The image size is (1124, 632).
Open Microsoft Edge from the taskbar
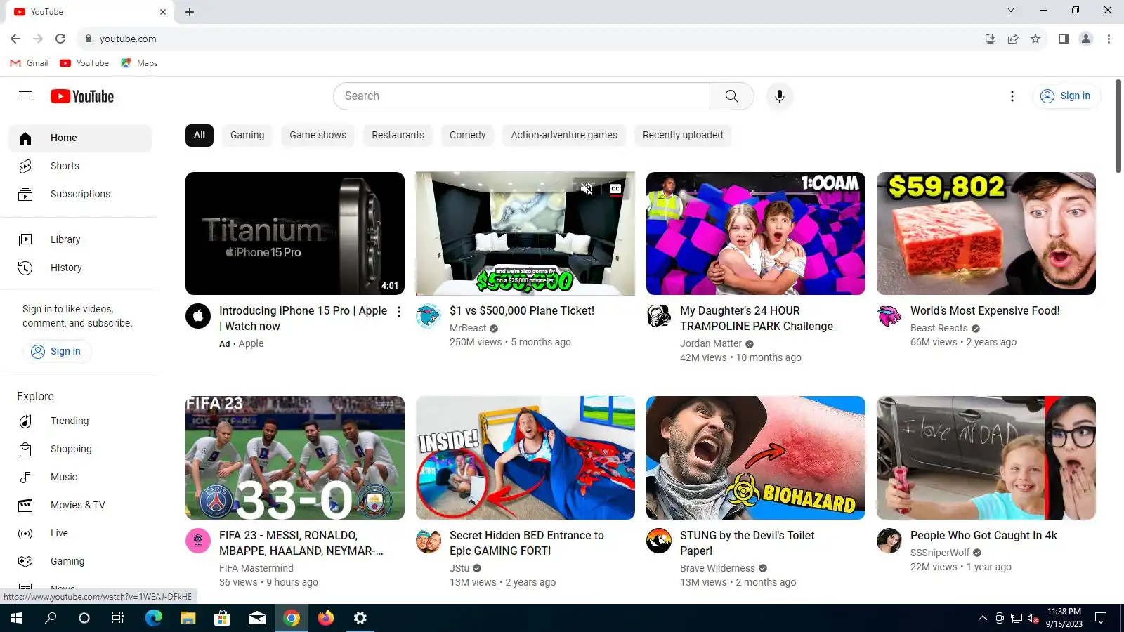pyautogui.click(x=153, y=618)
